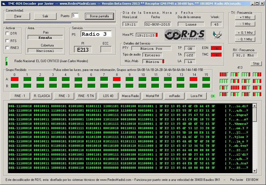Tune to esRadio preset
This screenshot has width=266, height=185.
click(174, 96)
